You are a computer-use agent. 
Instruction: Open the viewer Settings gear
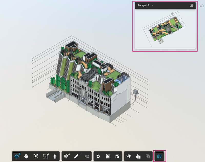click(98, 156)
